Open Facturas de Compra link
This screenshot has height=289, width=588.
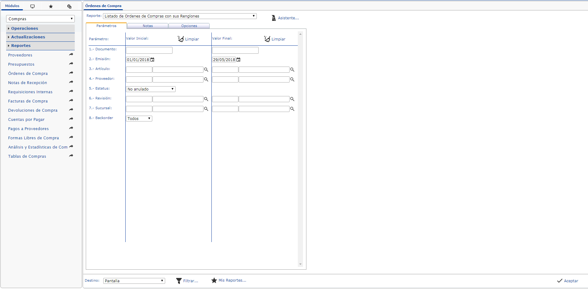[x=28, y=101]
